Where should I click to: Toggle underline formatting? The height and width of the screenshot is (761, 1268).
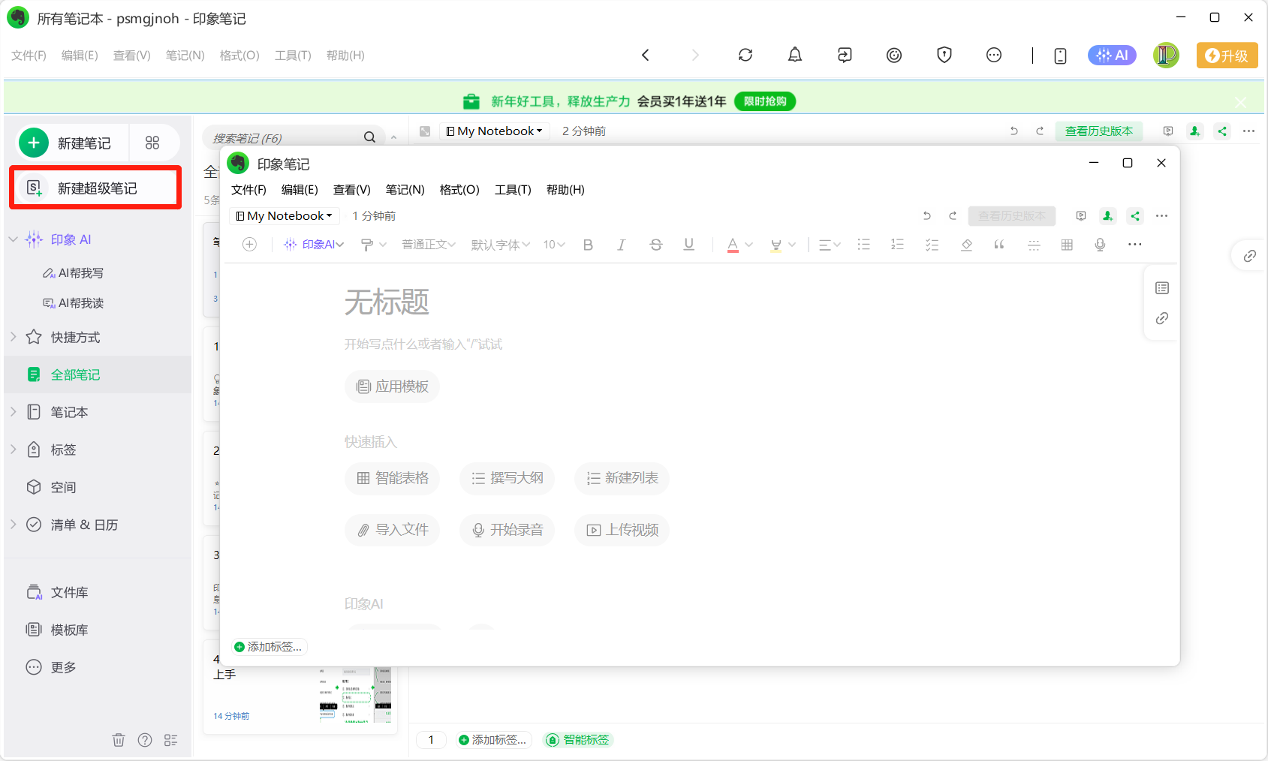(688, 245)
